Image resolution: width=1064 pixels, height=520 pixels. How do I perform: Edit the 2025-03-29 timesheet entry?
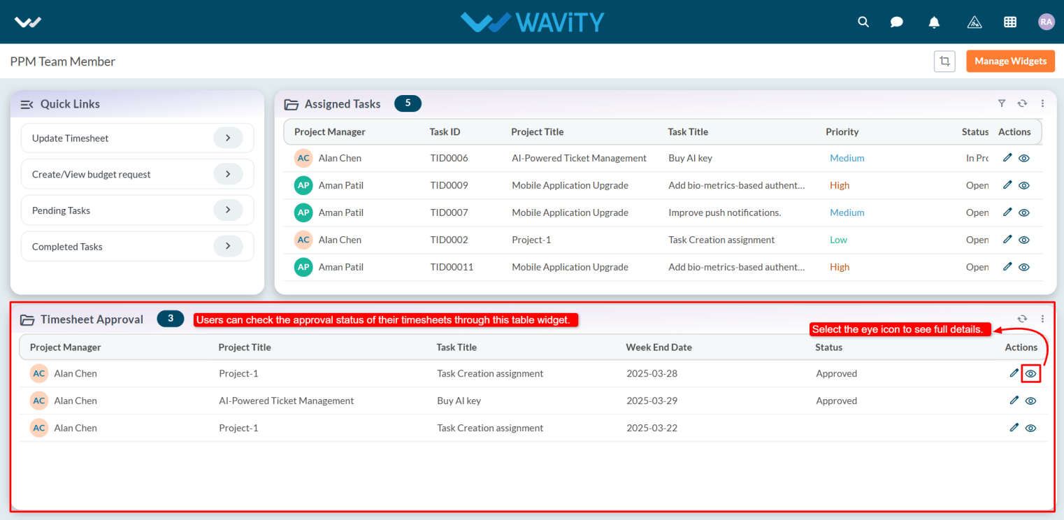(x=1014, y=400)
